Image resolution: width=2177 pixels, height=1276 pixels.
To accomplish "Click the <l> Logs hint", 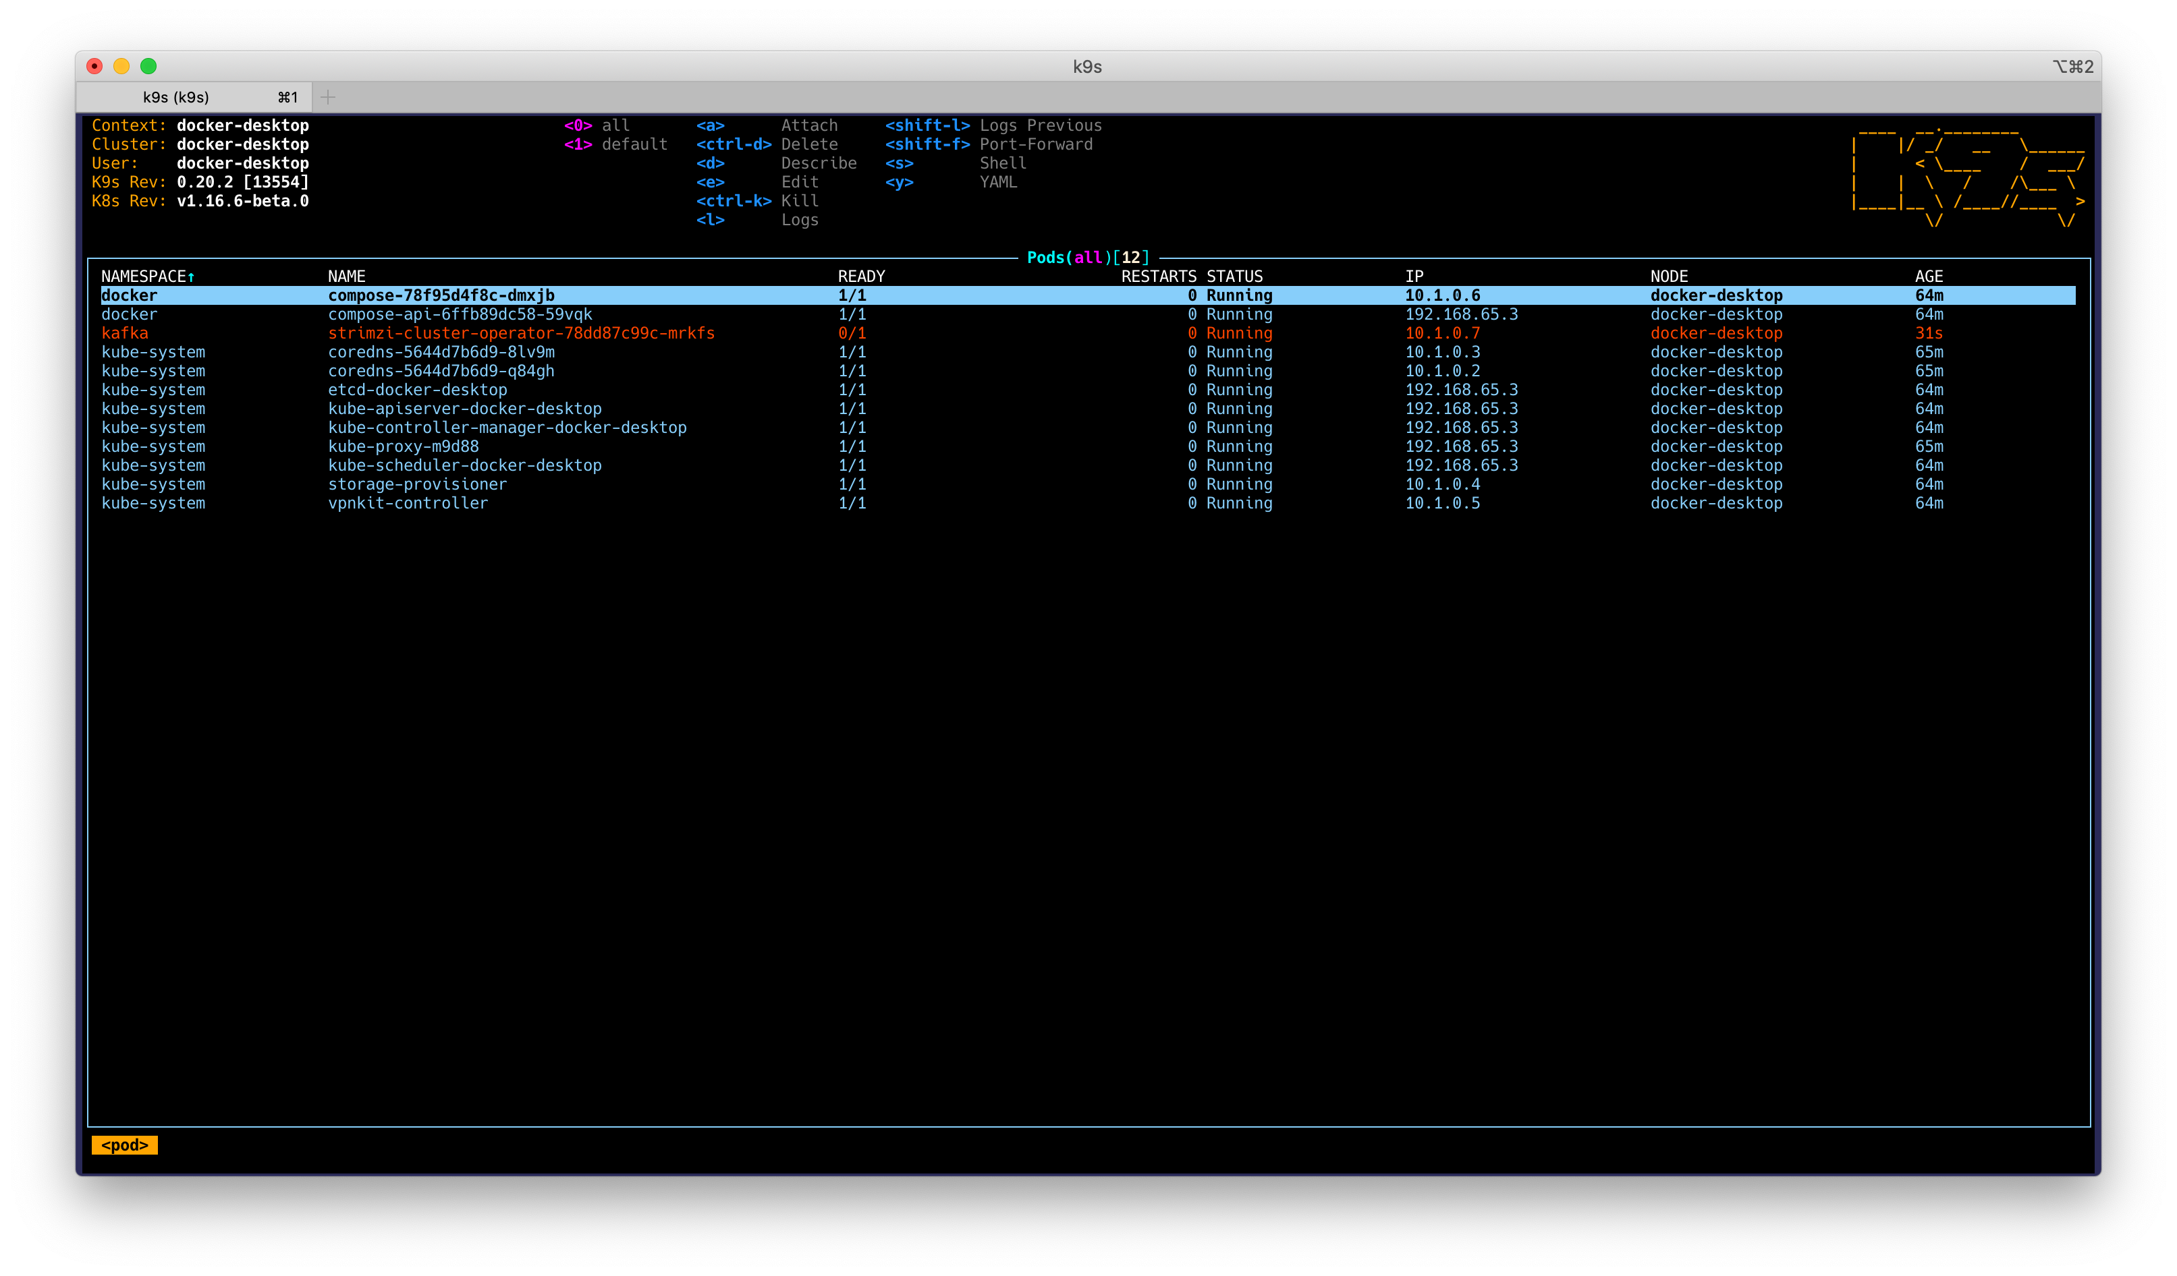I will tap(756, 220).
